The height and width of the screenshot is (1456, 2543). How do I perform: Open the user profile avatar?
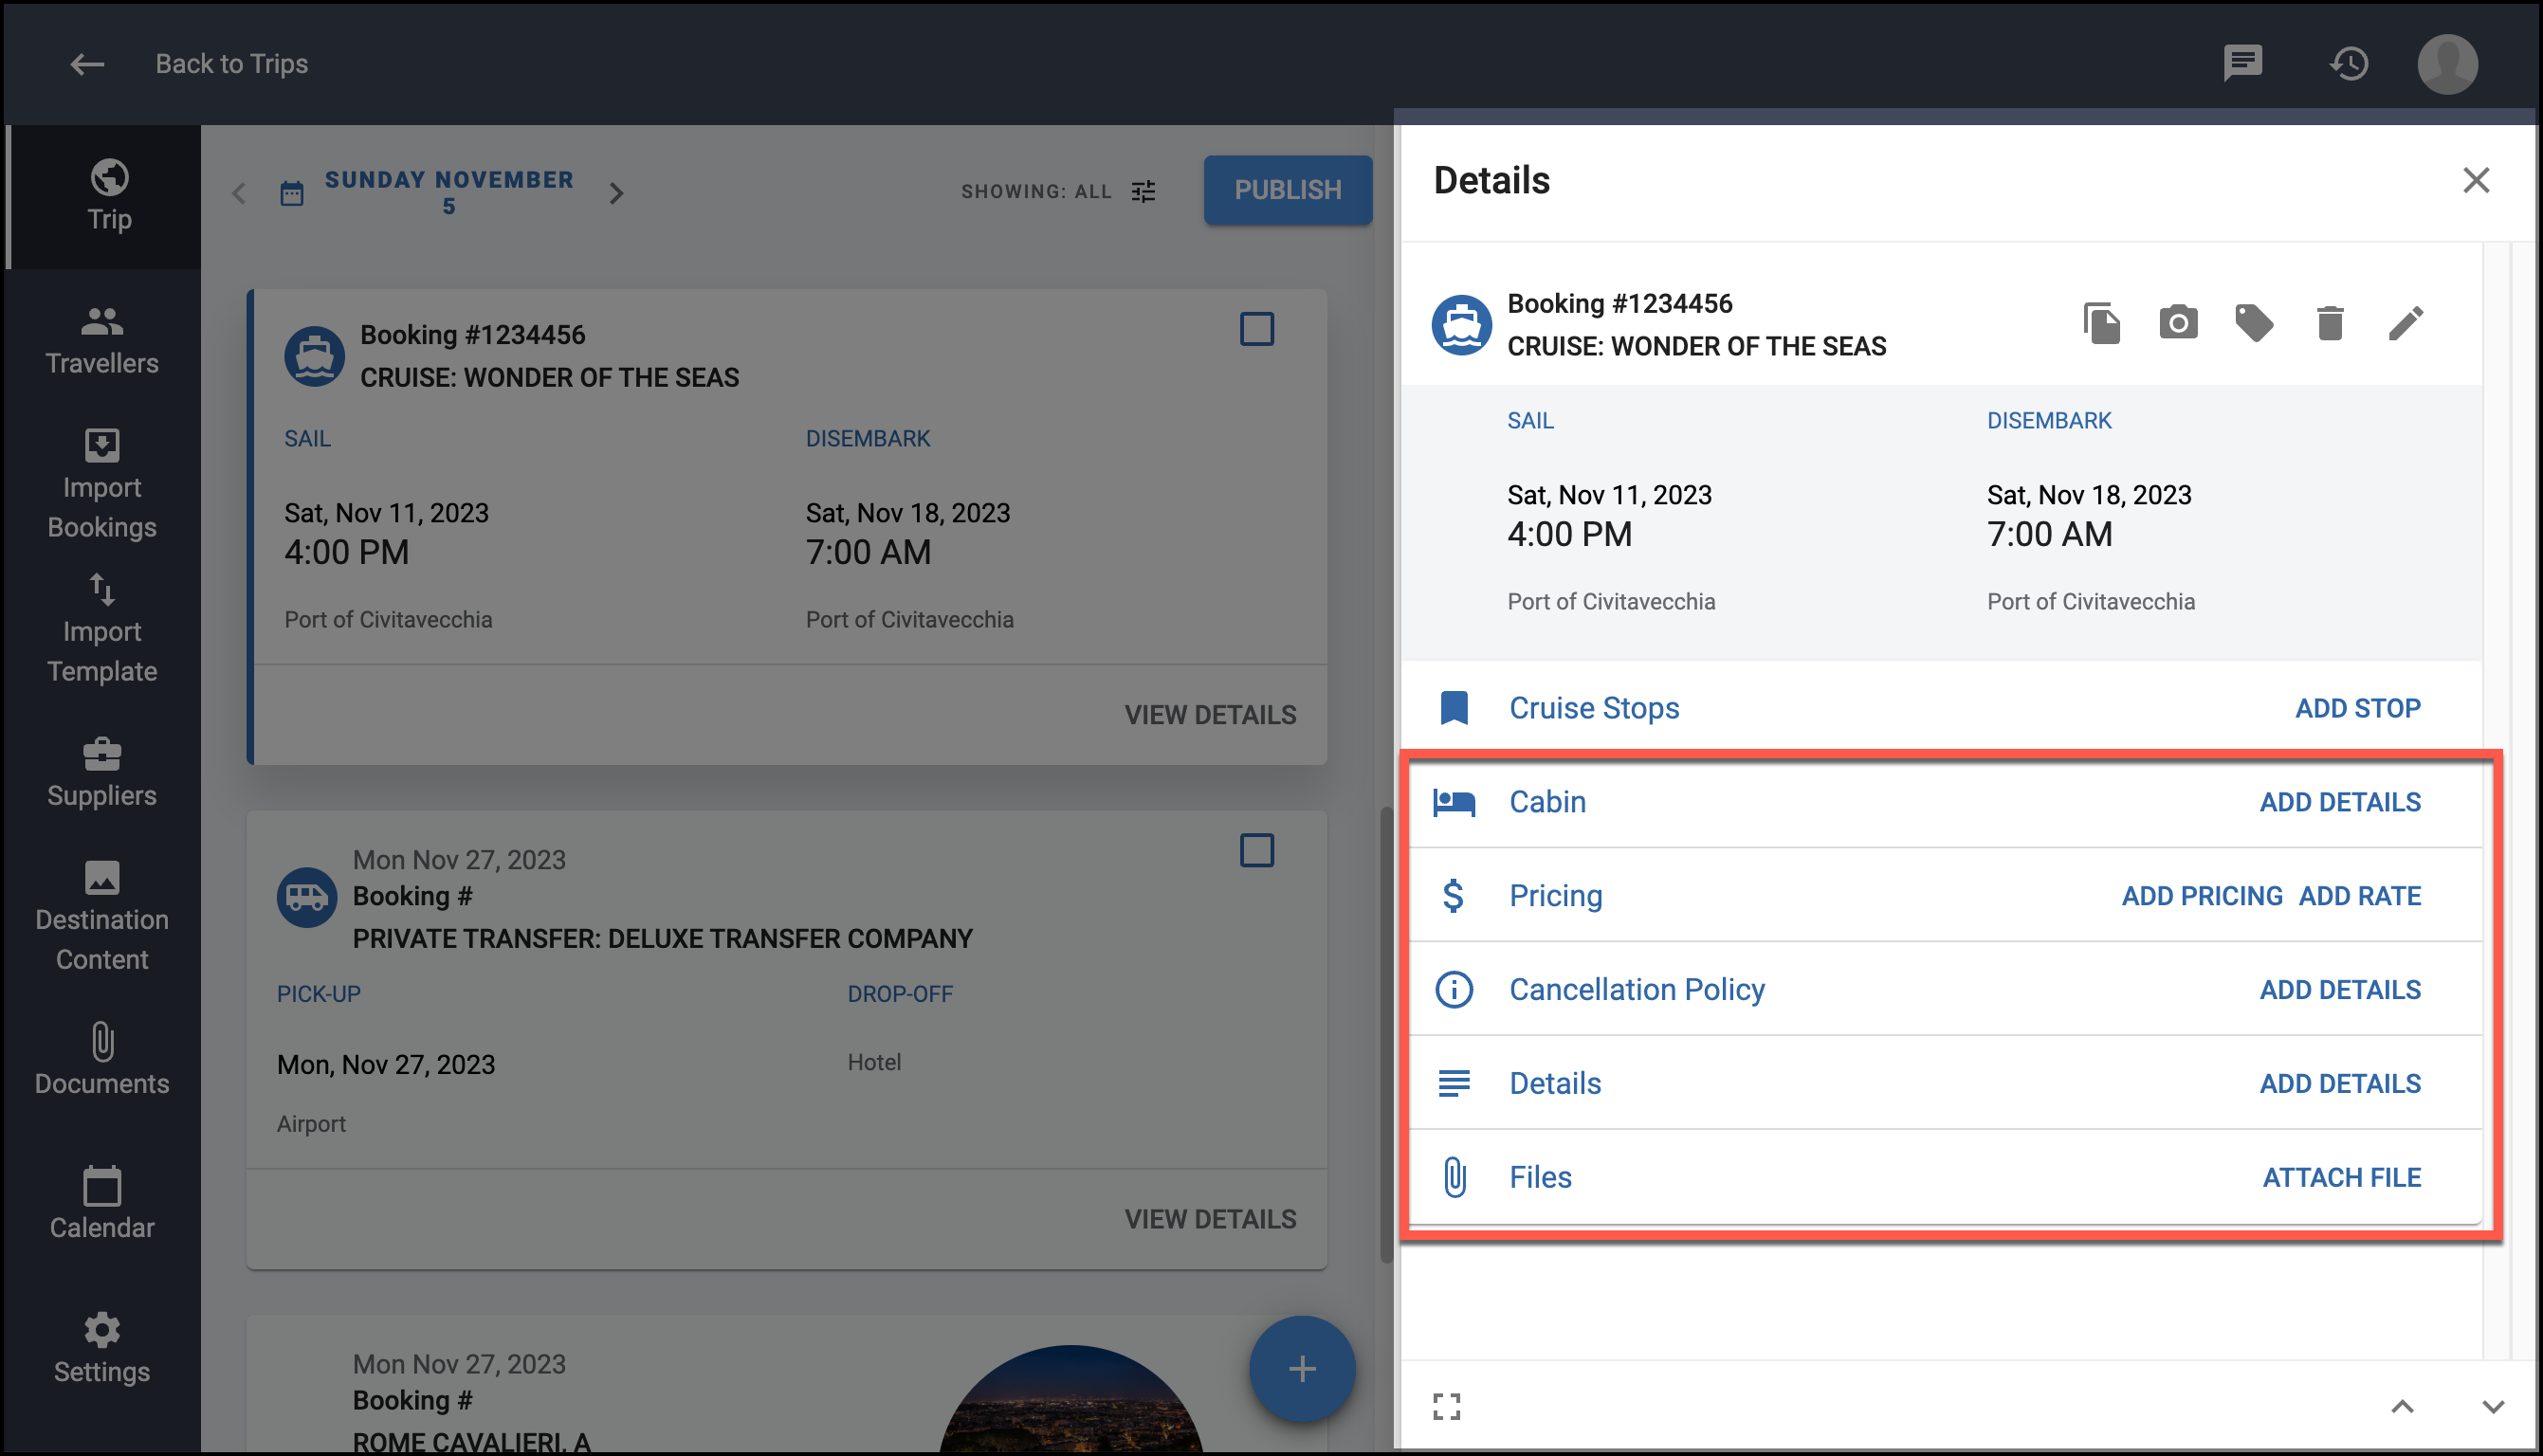pyautogui.click(x=2447, y=64)
